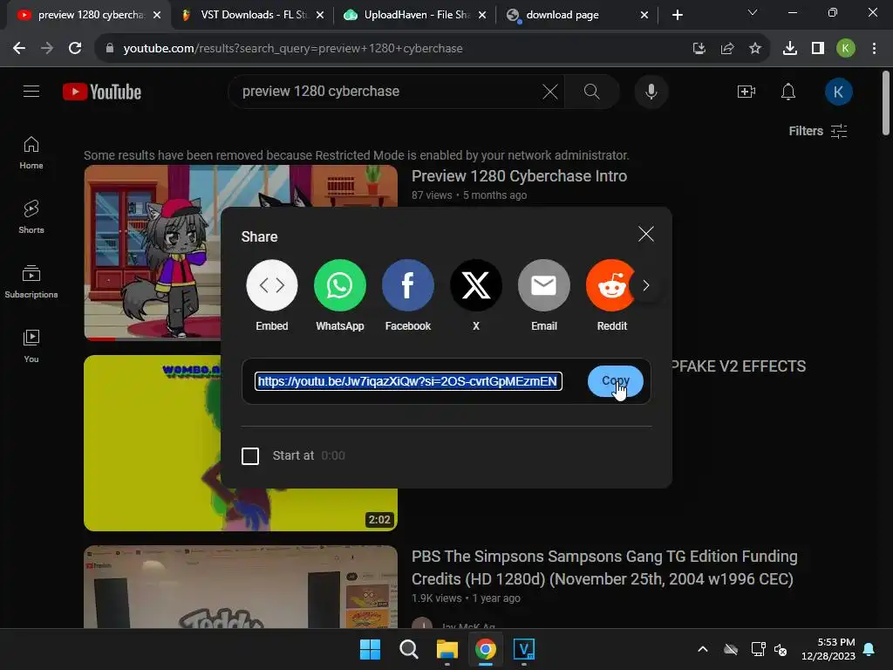Click the page vertical scrollbar
The width and height of the screenshot is (893, 670).
tap(886, 103)
